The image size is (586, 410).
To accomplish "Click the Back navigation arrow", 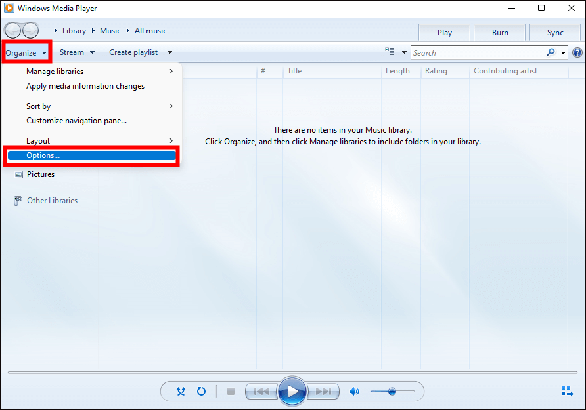I will (x=12, y=31).
